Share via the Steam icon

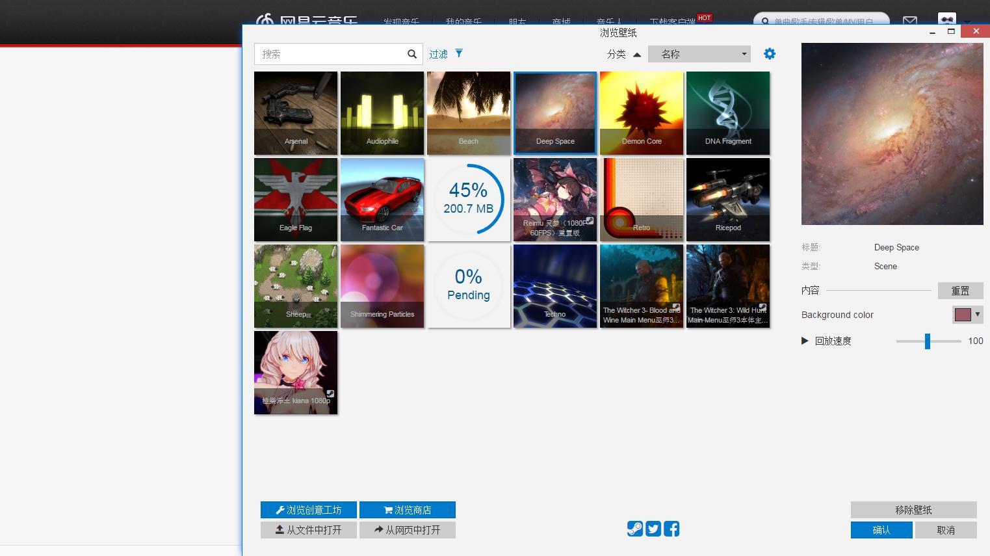point(635,529)
